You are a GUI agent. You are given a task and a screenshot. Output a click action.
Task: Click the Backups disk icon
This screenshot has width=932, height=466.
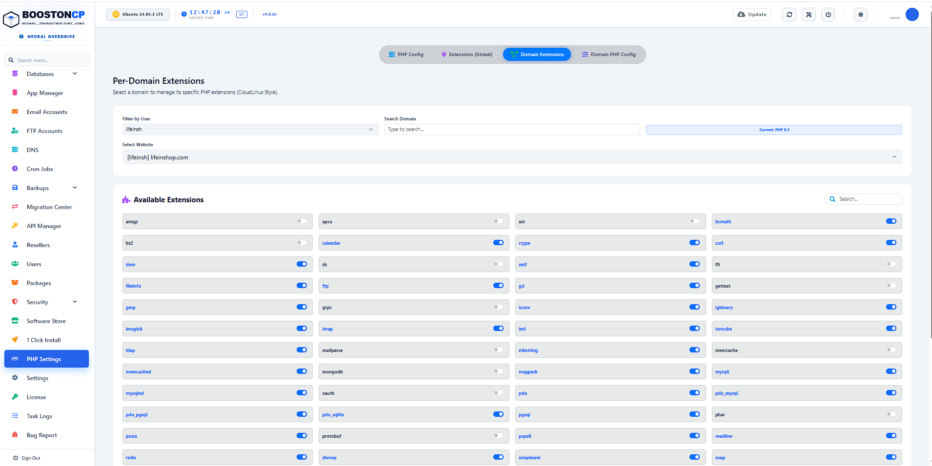[15, 188]
